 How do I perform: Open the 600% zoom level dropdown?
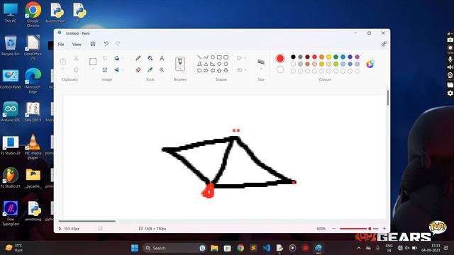(x=321, y=228)
